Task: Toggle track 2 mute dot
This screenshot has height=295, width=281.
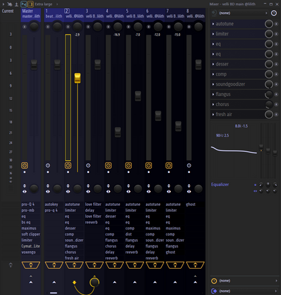Action: click(x=68, y=172)
